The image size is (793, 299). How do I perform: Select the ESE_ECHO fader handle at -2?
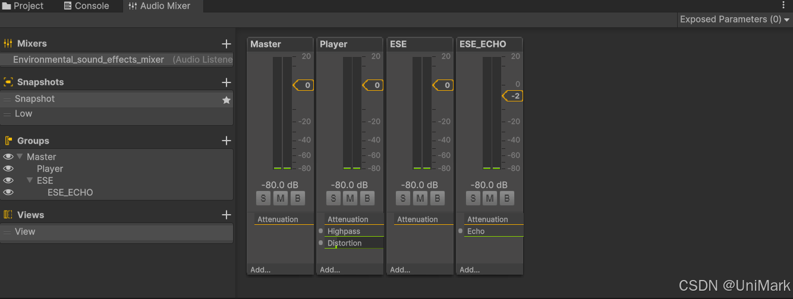point(512,96)
